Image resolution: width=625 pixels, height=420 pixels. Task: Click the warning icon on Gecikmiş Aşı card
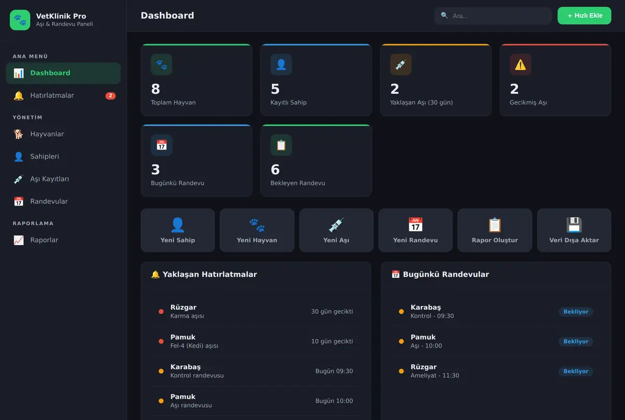coord(520,65)
